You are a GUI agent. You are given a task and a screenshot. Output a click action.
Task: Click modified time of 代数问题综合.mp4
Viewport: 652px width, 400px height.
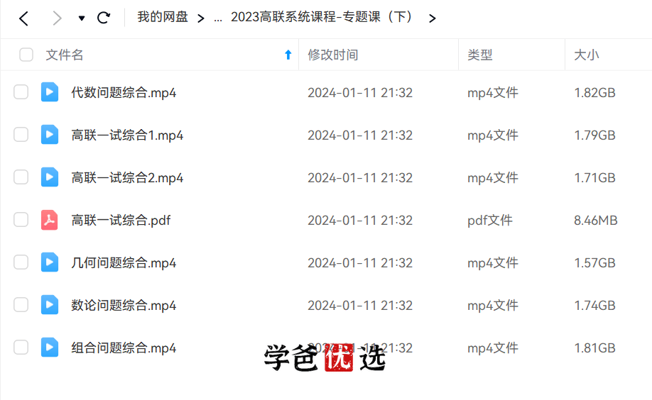pos(360,93)
